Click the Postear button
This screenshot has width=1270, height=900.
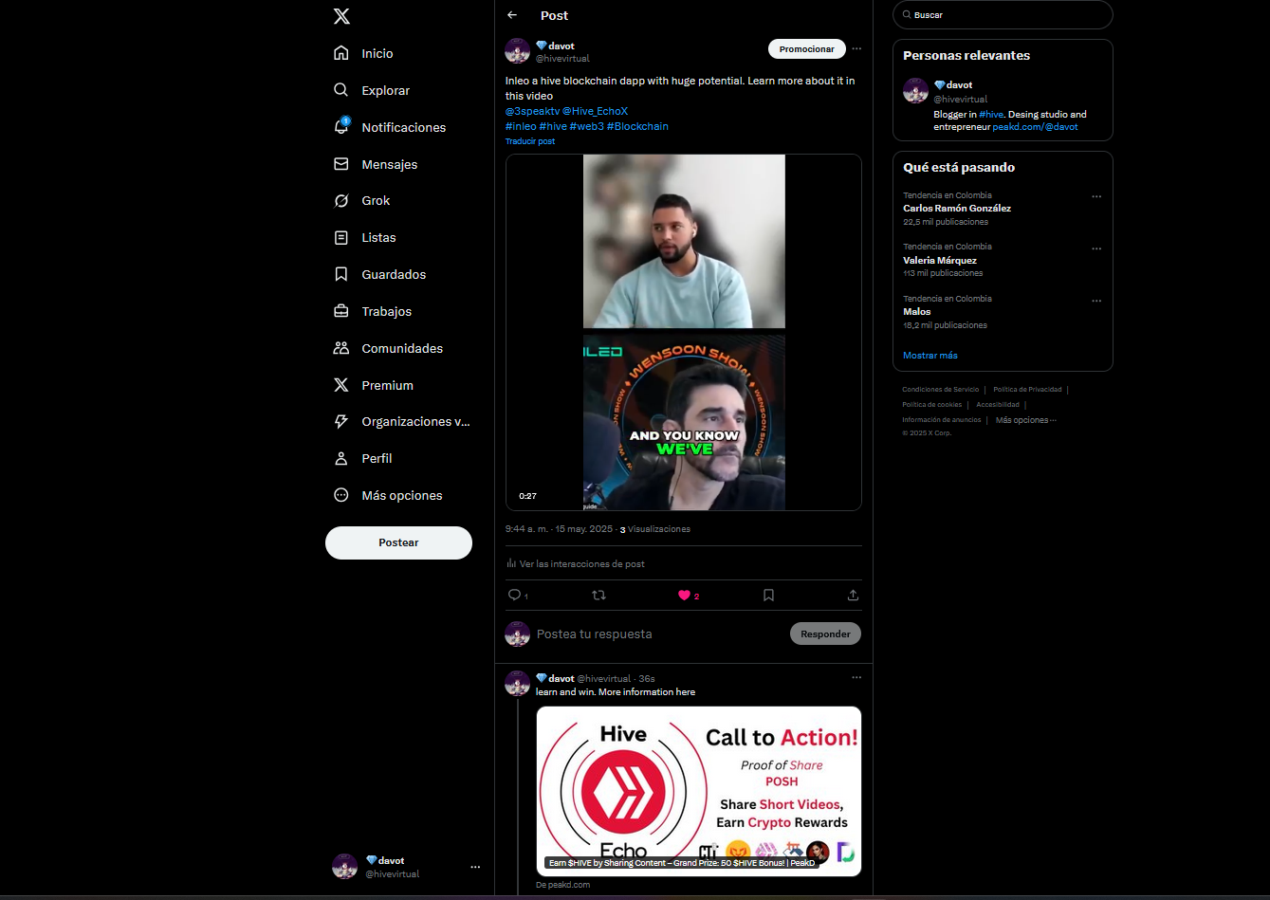tap(398, 542)
